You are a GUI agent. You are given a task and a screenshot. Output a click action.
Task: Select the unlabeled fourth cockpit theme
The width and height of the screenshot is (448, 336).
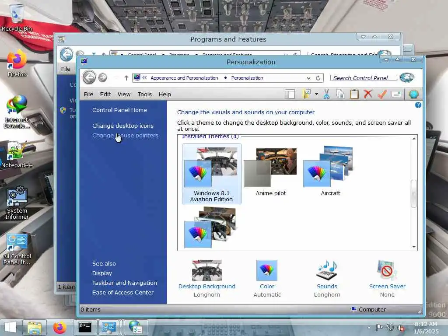[210, 227]
